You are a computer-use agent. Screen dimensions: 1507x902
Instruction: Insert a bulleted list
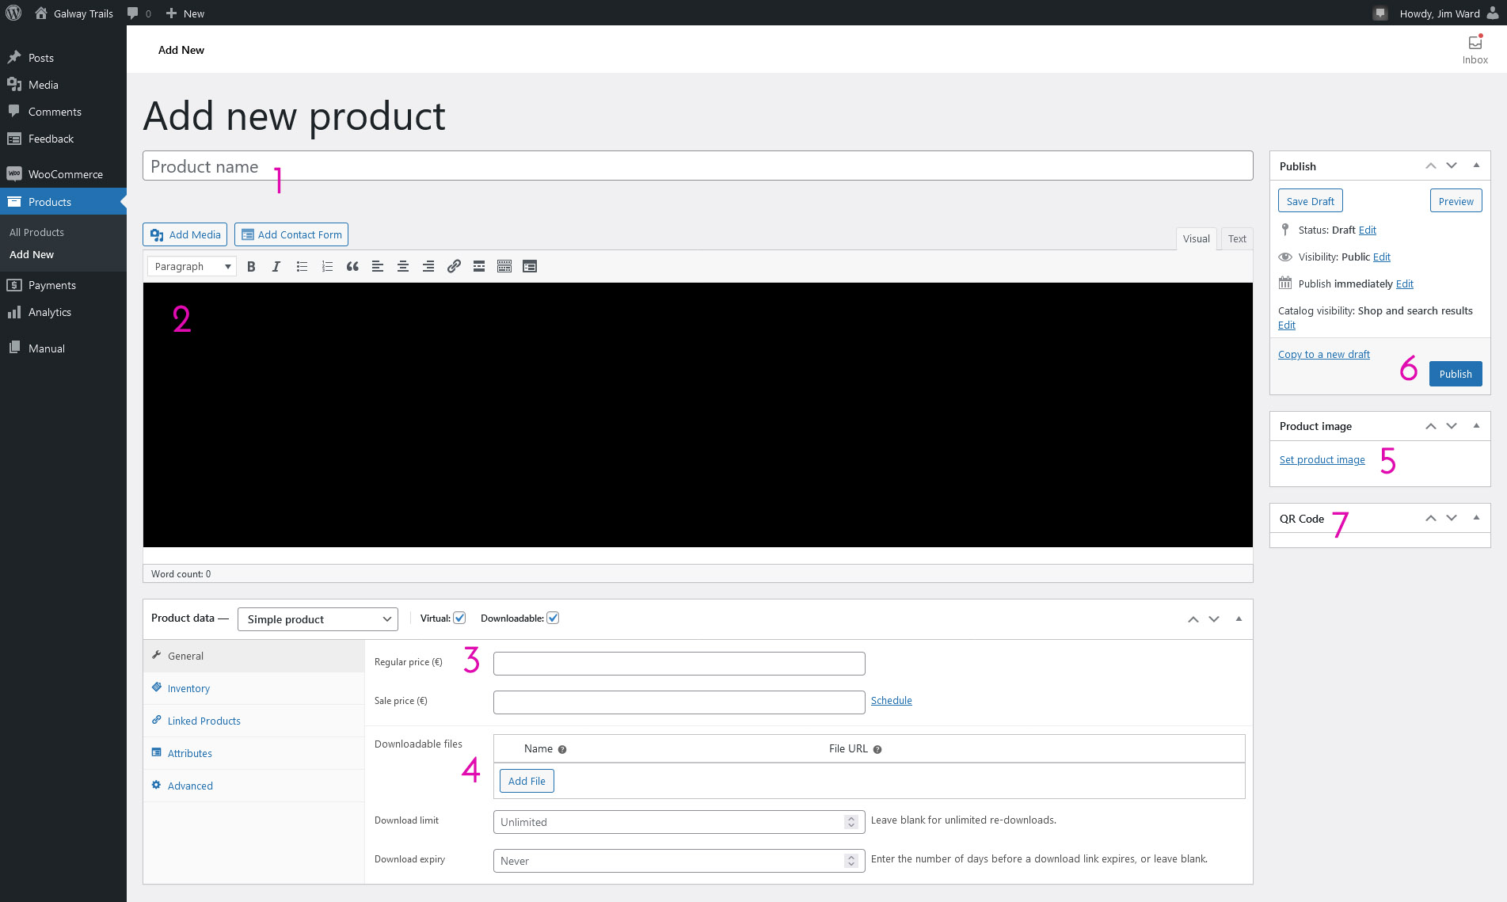302,267
